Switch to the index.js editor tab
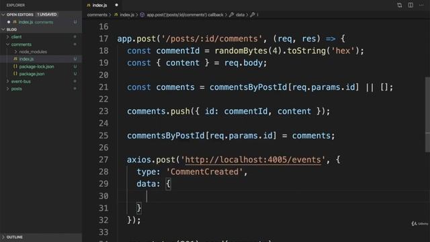The width and height of the screenshot is (430, 242). 100,5
